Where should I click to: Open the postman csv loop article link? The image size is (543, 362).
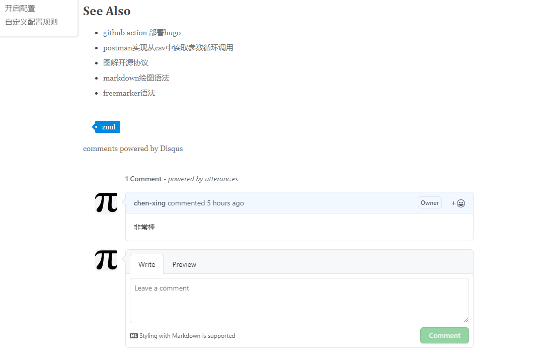pos(168,47)
